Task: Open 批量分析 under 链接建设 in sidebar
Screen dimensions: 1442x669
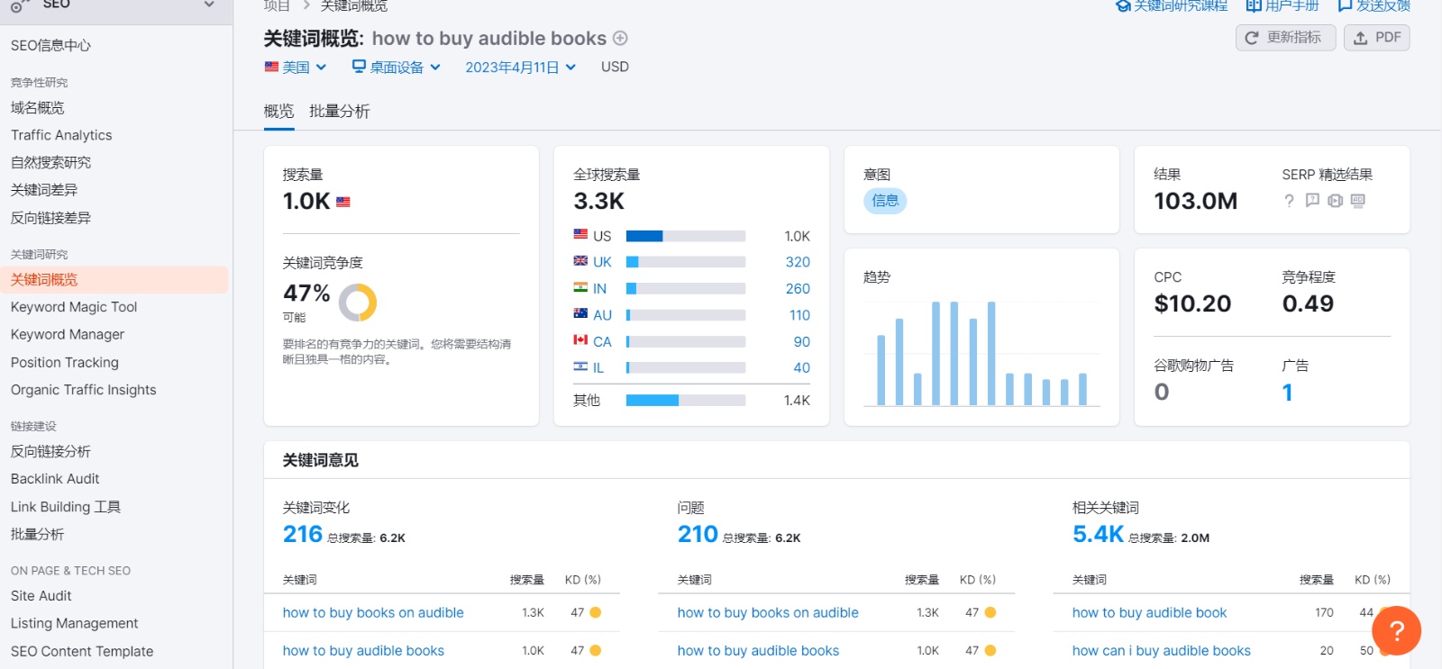Action: click(38, 534)
